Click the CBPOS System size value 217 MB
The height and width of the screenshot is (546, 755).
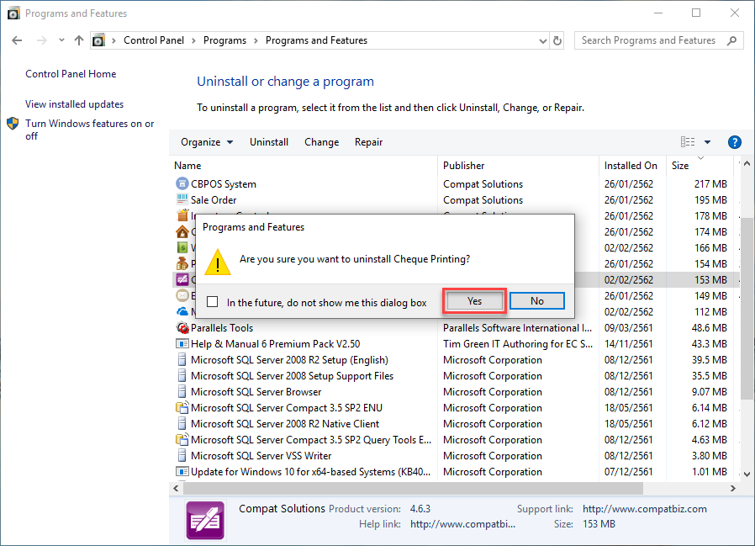coord(710,183)
